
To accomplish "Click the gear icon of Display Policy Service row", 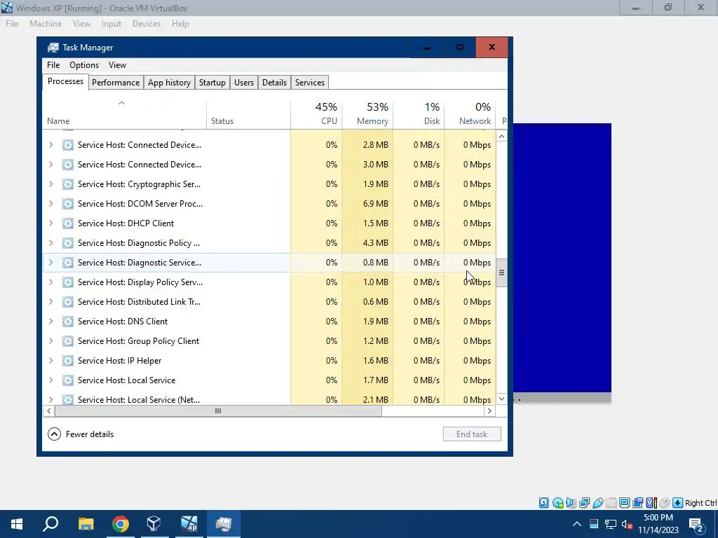I will [68, 282].
